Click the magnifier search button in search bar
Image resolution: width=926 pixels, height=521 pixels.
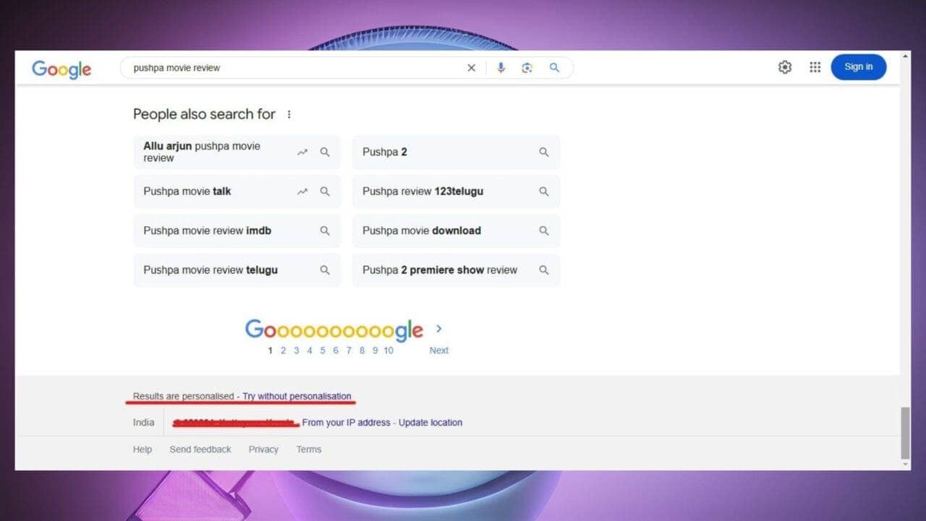(x=554, y=68)
